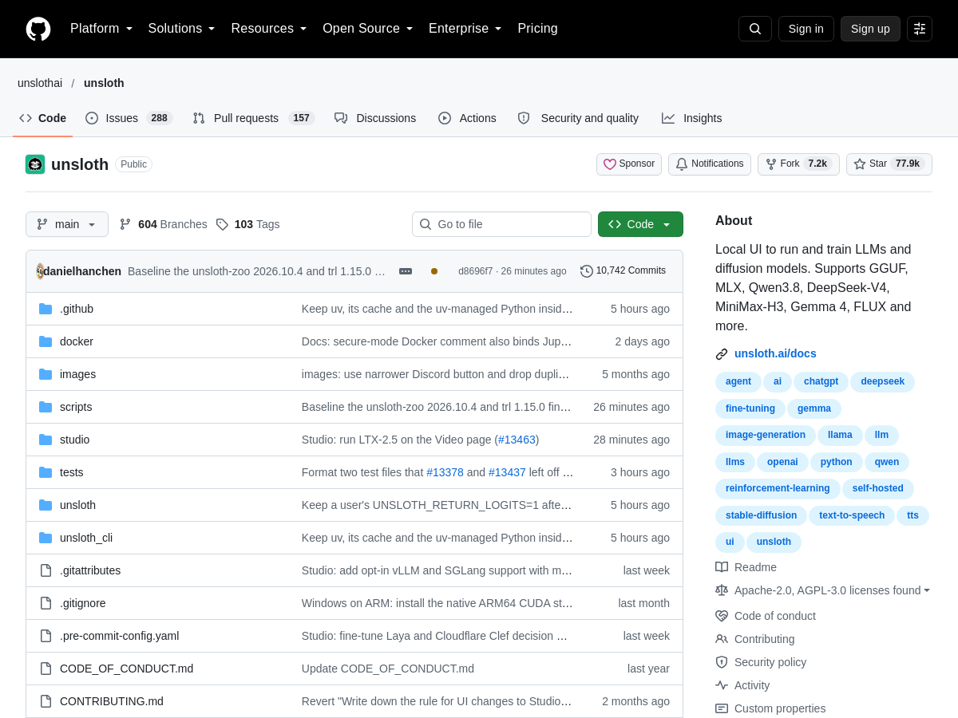Click the unsloth repository avatar icon

[x=35, y=164]
